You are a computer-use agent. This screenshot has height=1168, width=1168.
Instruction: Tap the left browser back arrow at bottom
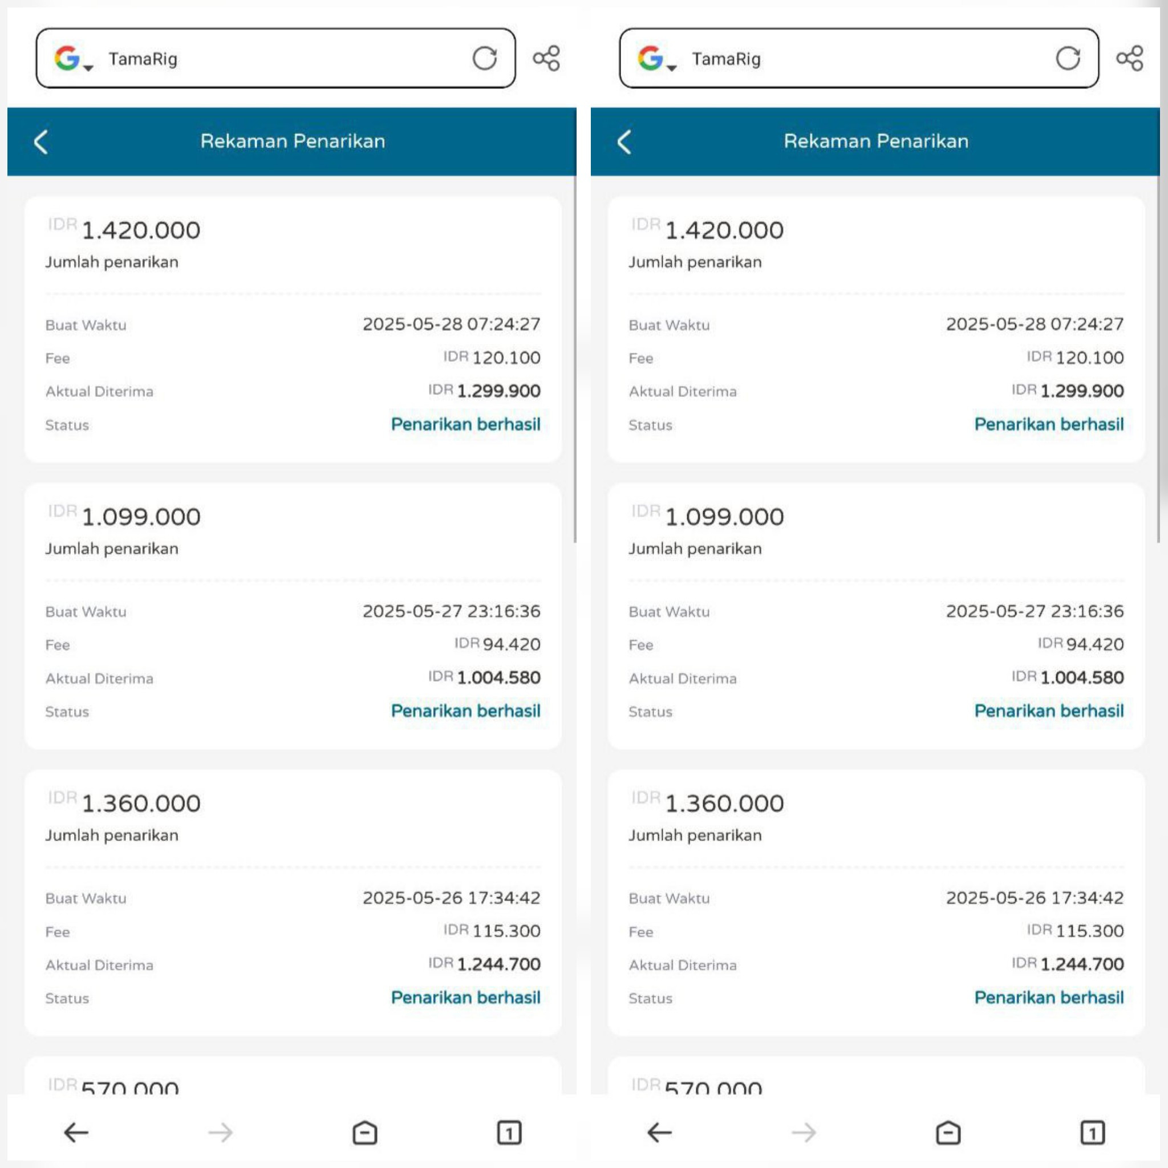76,1132
